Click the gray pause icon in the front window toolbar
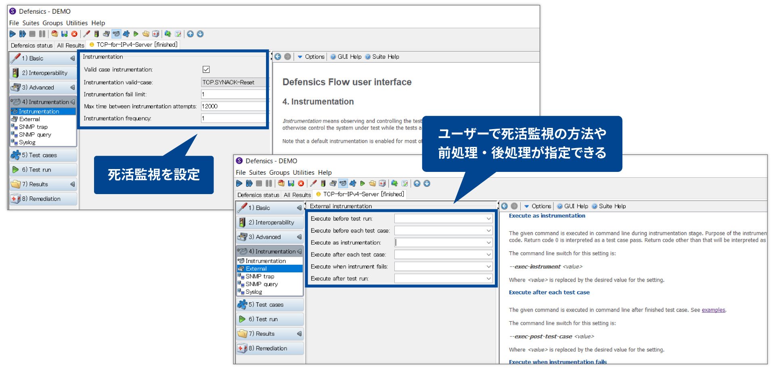This screenshot has height=368, width=775. pyautogui.click(x=269, y=184)
